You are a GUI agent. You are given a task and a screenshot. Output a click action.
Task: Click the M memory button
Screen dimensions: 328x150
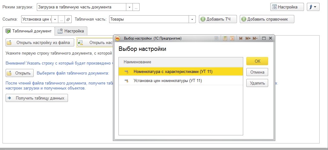[241, 38]
